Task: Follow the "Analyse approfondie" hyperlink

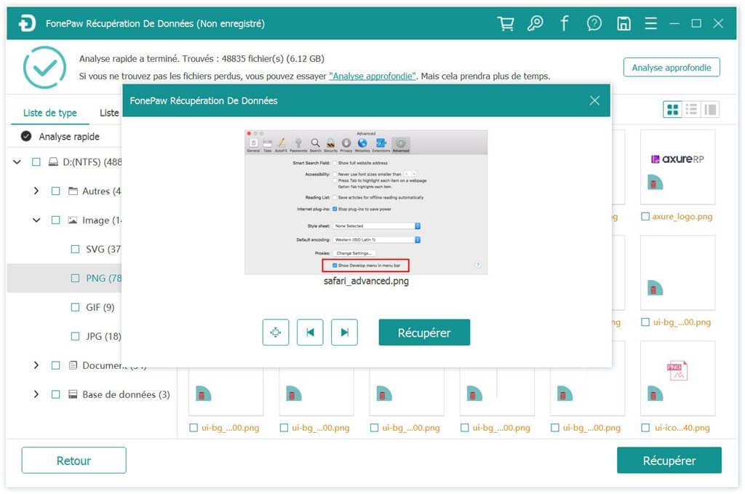Action: pos(372,76)
